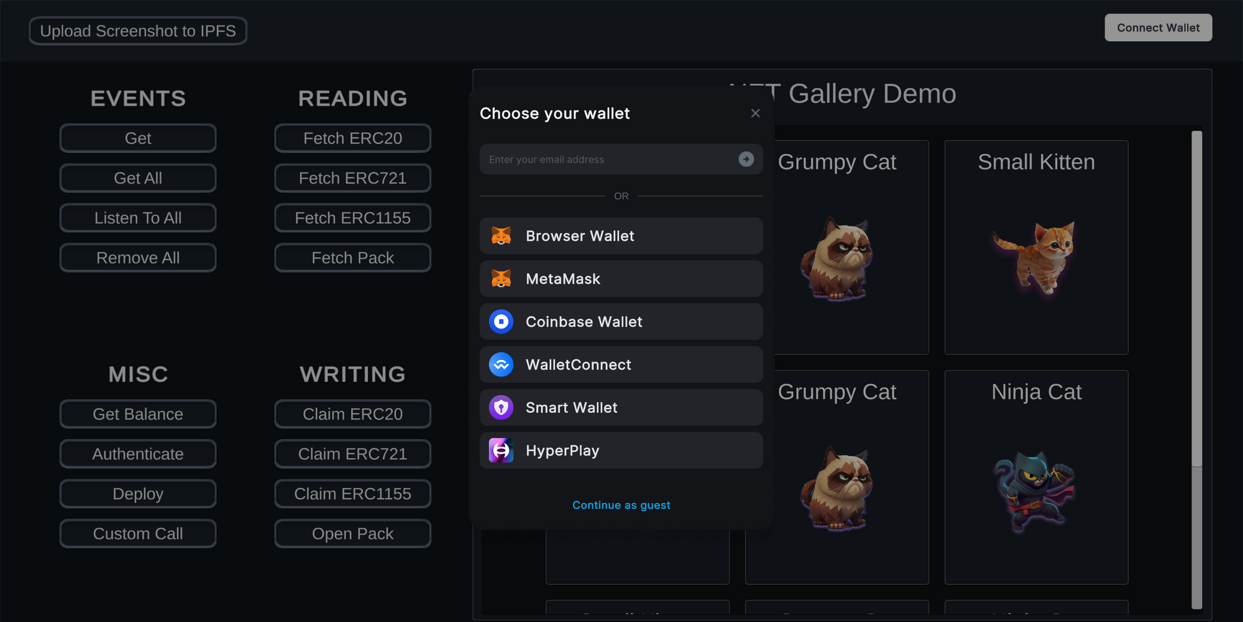Image resolution: width=1243 pixels, height=622 pixels.
Task: Click the HyperPlay icon
Action: coord(501,450)
